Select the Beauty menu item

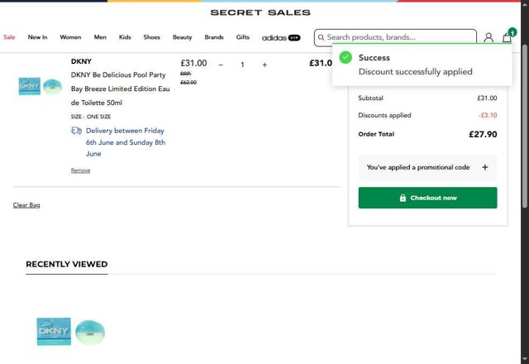click(x=182, y=37)
